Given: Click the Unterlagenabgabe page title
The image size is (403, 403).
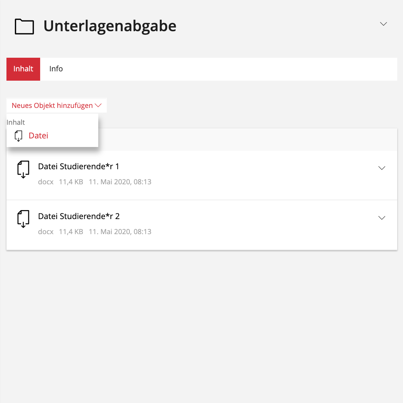Looking at the screenshot, I should tap(110, 26).
